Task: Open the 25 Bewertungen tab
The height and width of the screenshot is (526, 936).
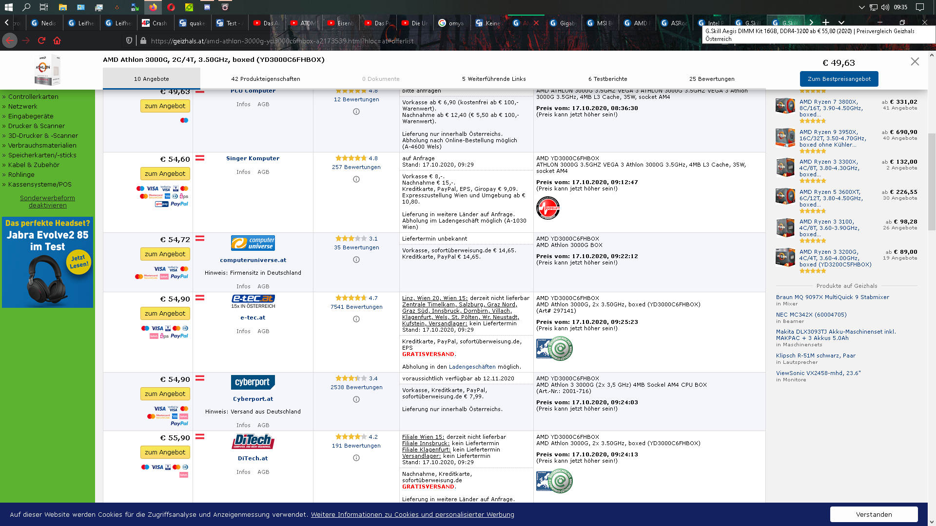Action: pyautogui.click(x=712, y=79)
